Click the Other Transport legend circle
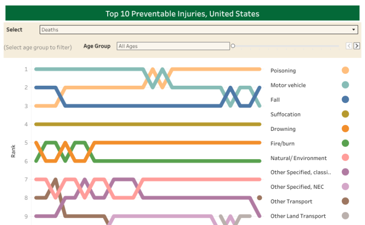Screen dimensions: 365x225 click(x=345, y=201)
